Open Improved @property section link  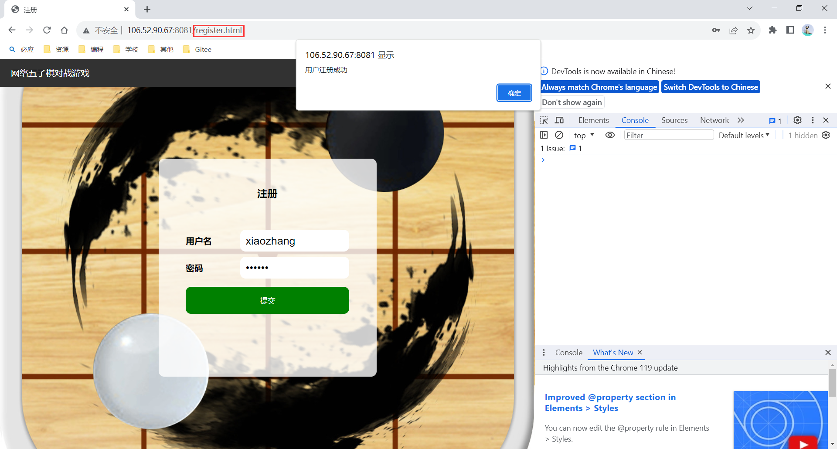point(610,402)
